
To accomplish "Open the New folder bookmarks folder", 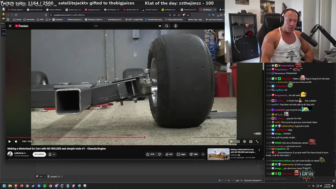I will 29,19.
